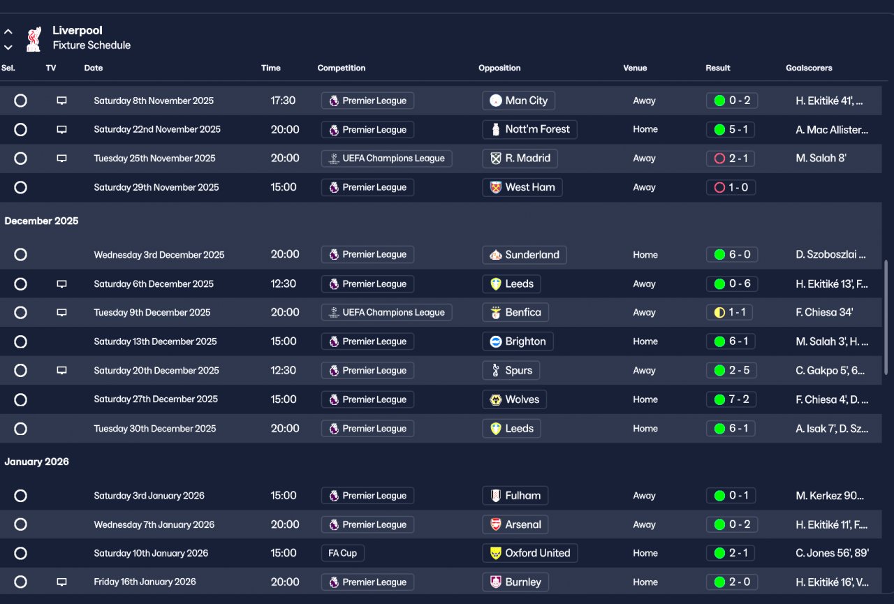Select the radio button for Tuesday 30th December
The height and width of the screenshot is (604, 894).
tap(20, 429)
